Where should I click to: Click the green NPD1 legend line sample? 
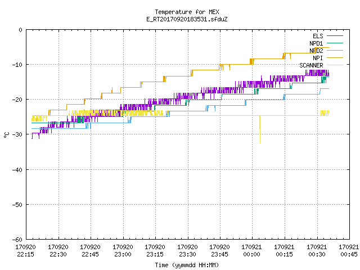pyautogui.click(x=335, y=43)
